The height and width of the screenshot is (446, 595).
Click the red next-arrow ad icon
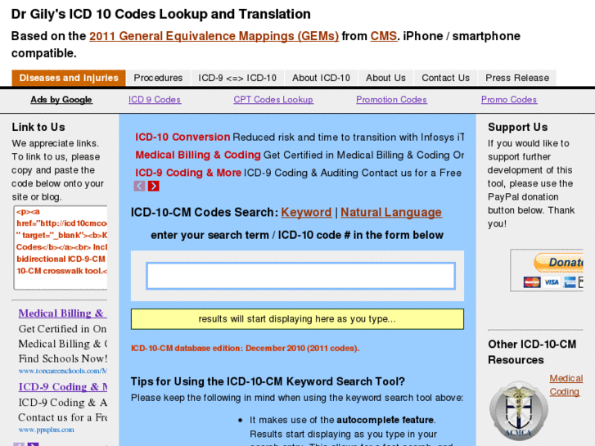tap(153, 186)
